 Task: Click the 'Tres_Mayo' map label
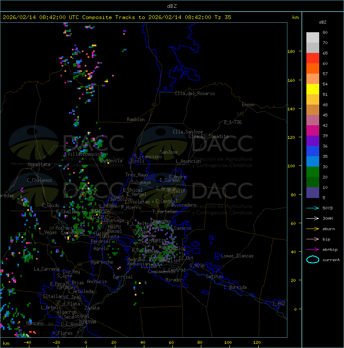(136, 175)
